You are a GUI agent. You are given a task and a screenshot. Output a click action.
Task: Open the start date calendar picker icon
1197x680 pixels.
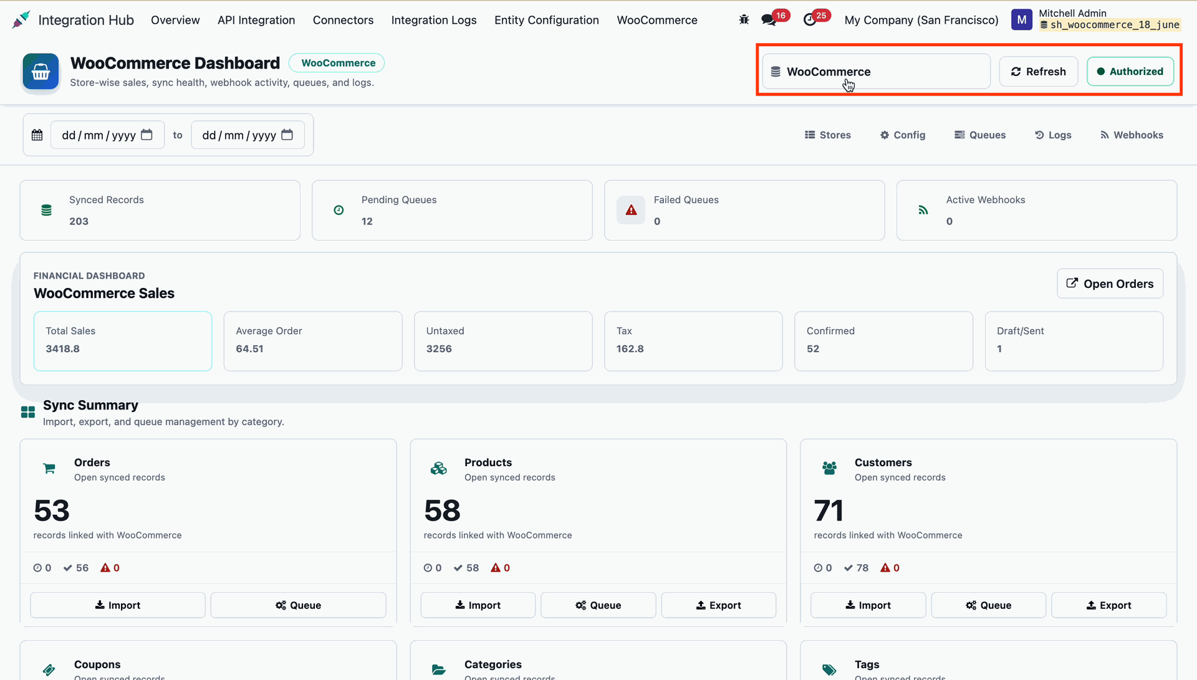coord(147,135)
